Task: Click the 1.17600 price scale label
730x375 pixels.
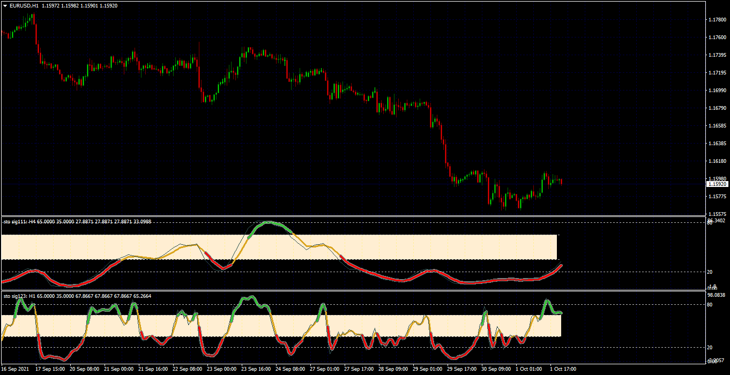Action: click(x=717, y=37)
